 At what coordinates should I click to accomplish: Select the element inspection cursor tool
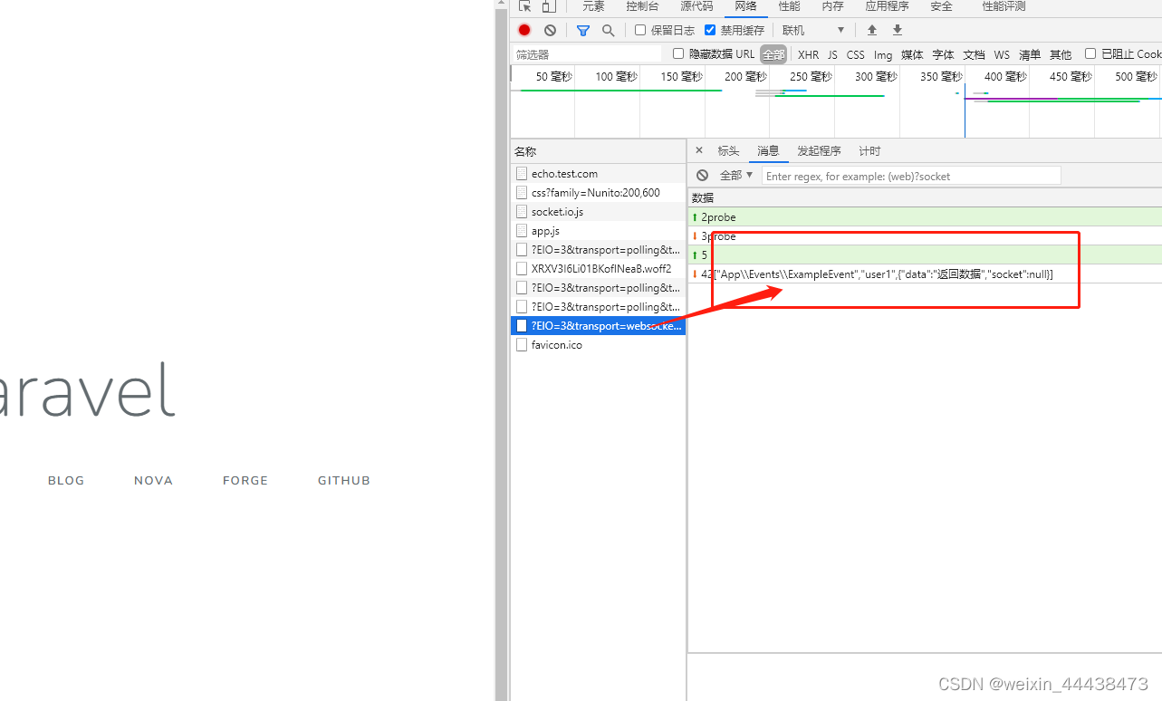coord(523,6)
